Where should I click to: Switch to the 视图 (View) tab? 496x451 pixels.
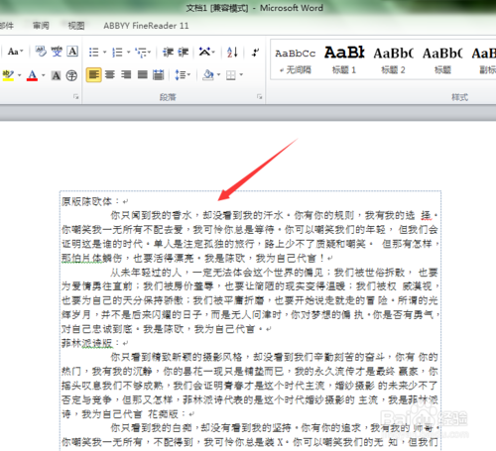tap(76, 26)
